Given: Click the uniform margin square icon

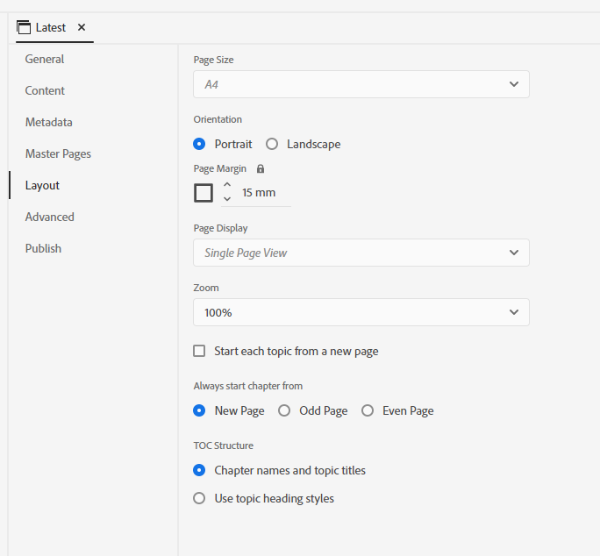Looking at the screenshot, I should click(x=204, y=193).
